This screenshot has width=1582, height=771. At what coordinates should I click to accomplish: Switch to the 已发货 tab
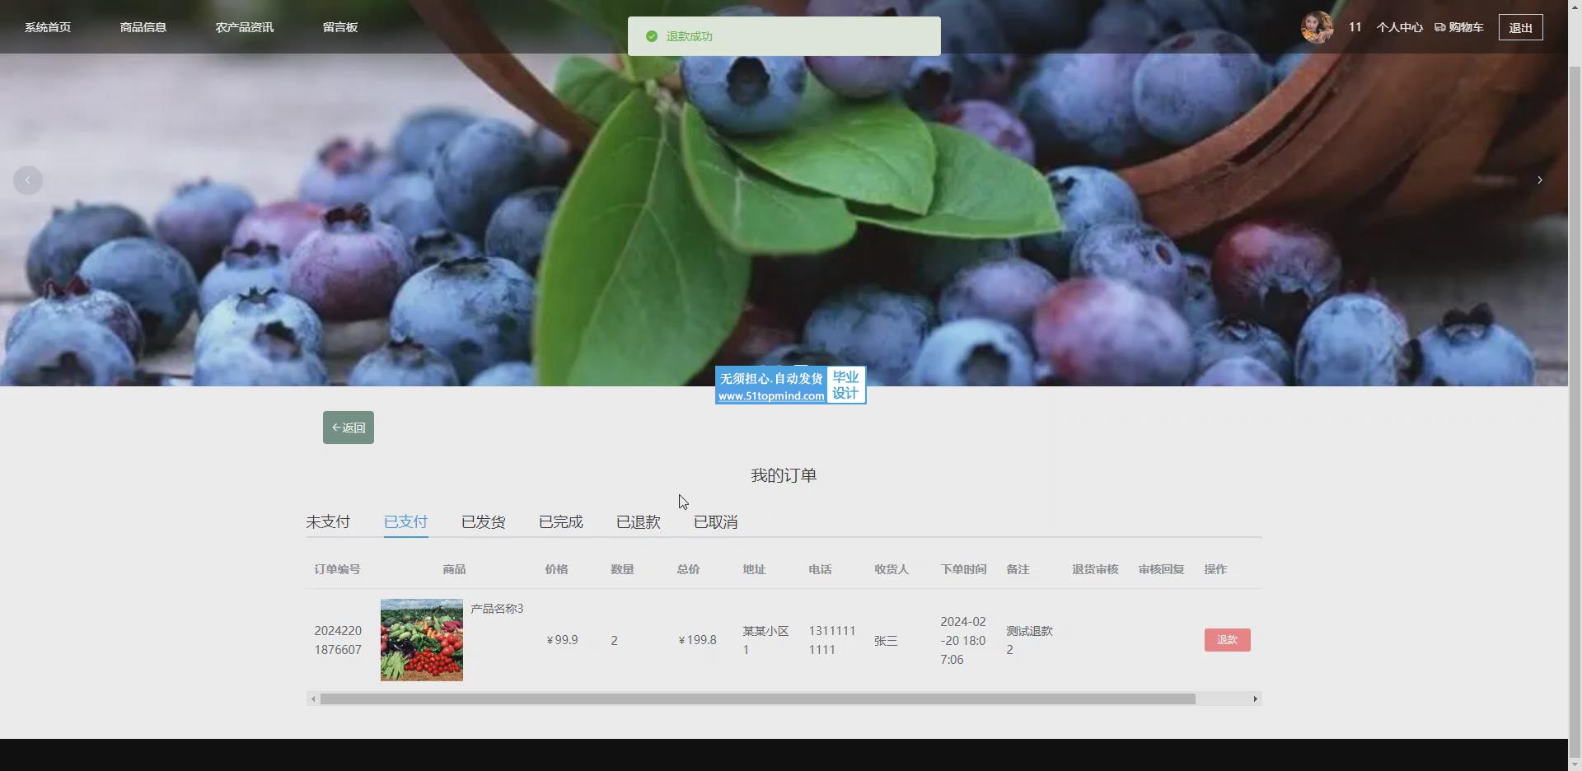[483, 522]
